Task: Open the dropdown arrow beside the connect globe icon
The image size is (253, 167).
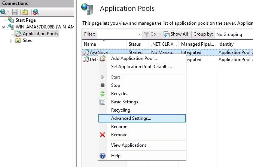Action: click(8, 12)
